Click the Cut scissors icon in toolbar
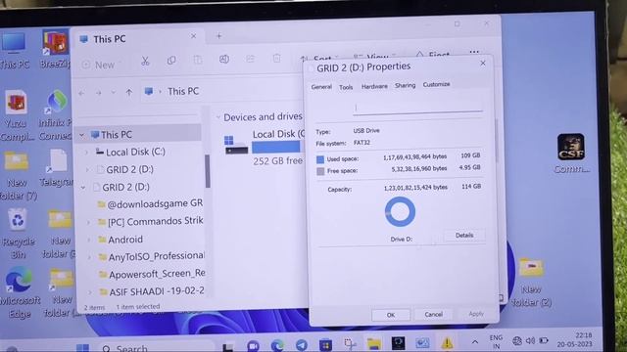 145,61
